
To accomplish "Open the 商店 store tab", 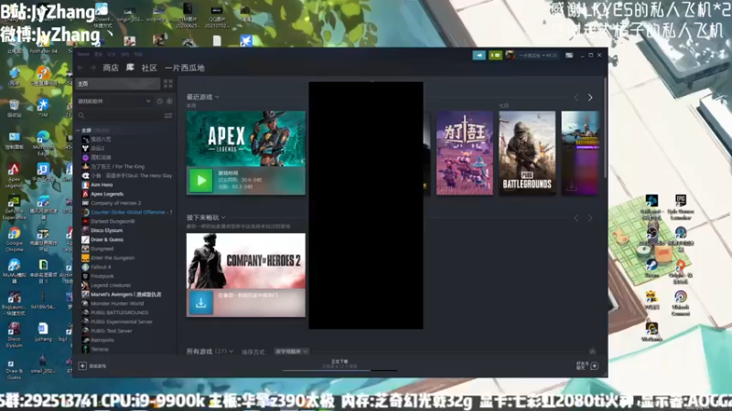I will (111, 68).
